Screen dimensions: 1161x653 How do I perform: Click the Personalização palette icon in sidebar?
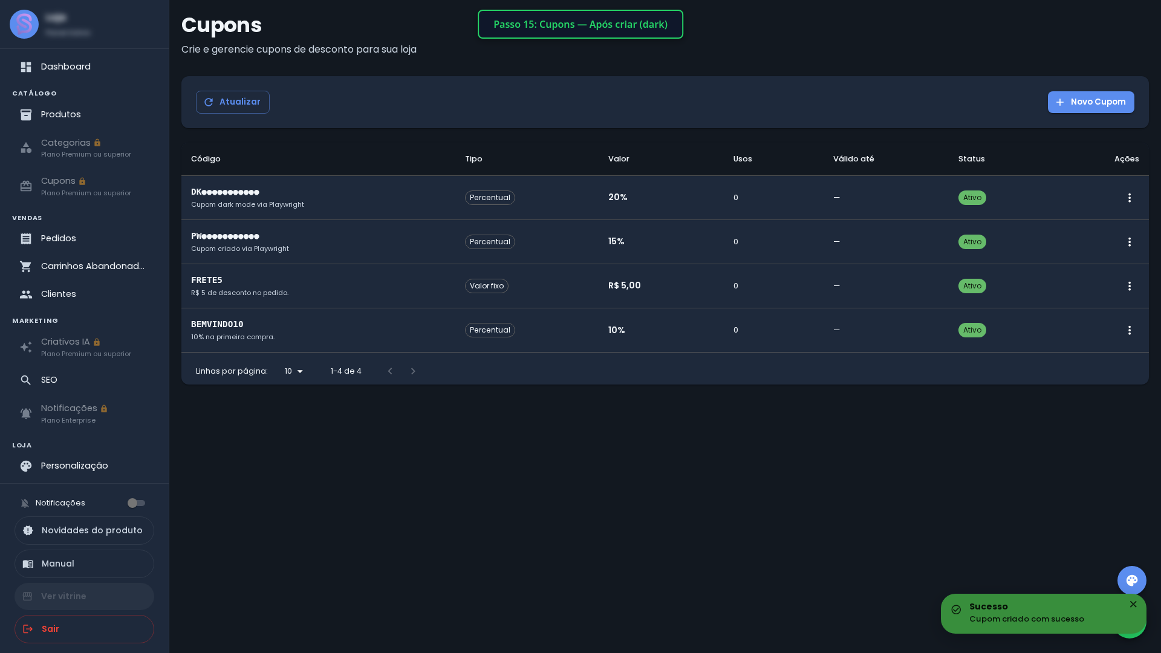pyautogui.click(x=26, y=466)
